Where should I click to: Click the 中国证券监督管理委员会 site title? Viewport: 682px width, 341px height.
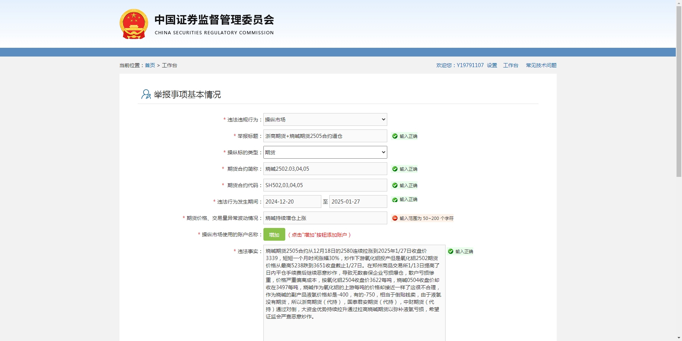click(x=214, y=20)
